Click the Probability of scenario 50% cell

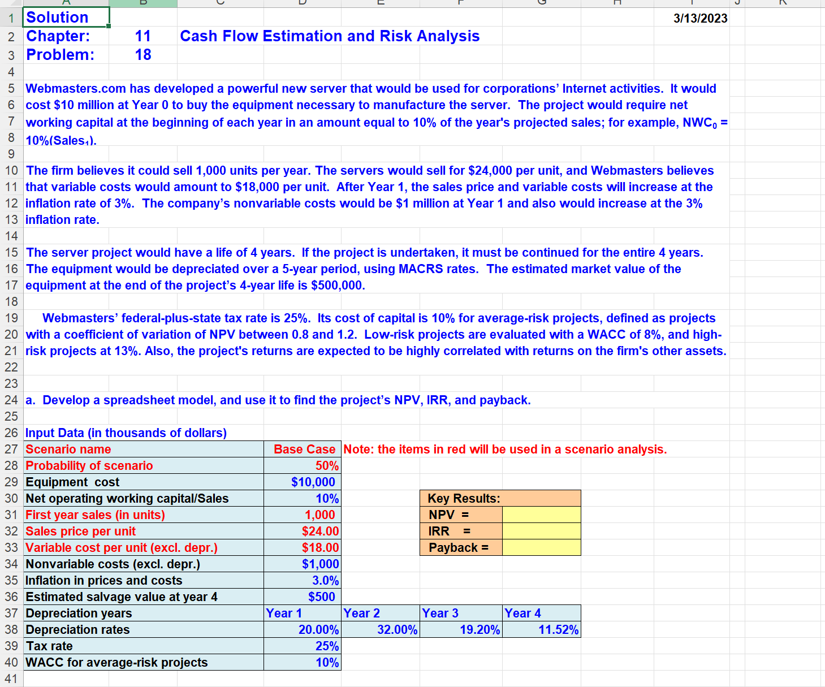[x=303, y=465]
